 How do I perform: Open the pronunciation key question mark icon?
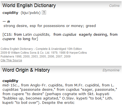click(44, 13)
